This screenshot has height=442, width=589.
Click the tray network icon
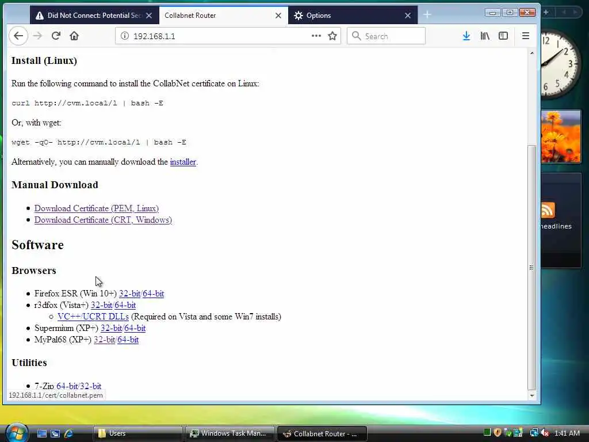point(534,433)
